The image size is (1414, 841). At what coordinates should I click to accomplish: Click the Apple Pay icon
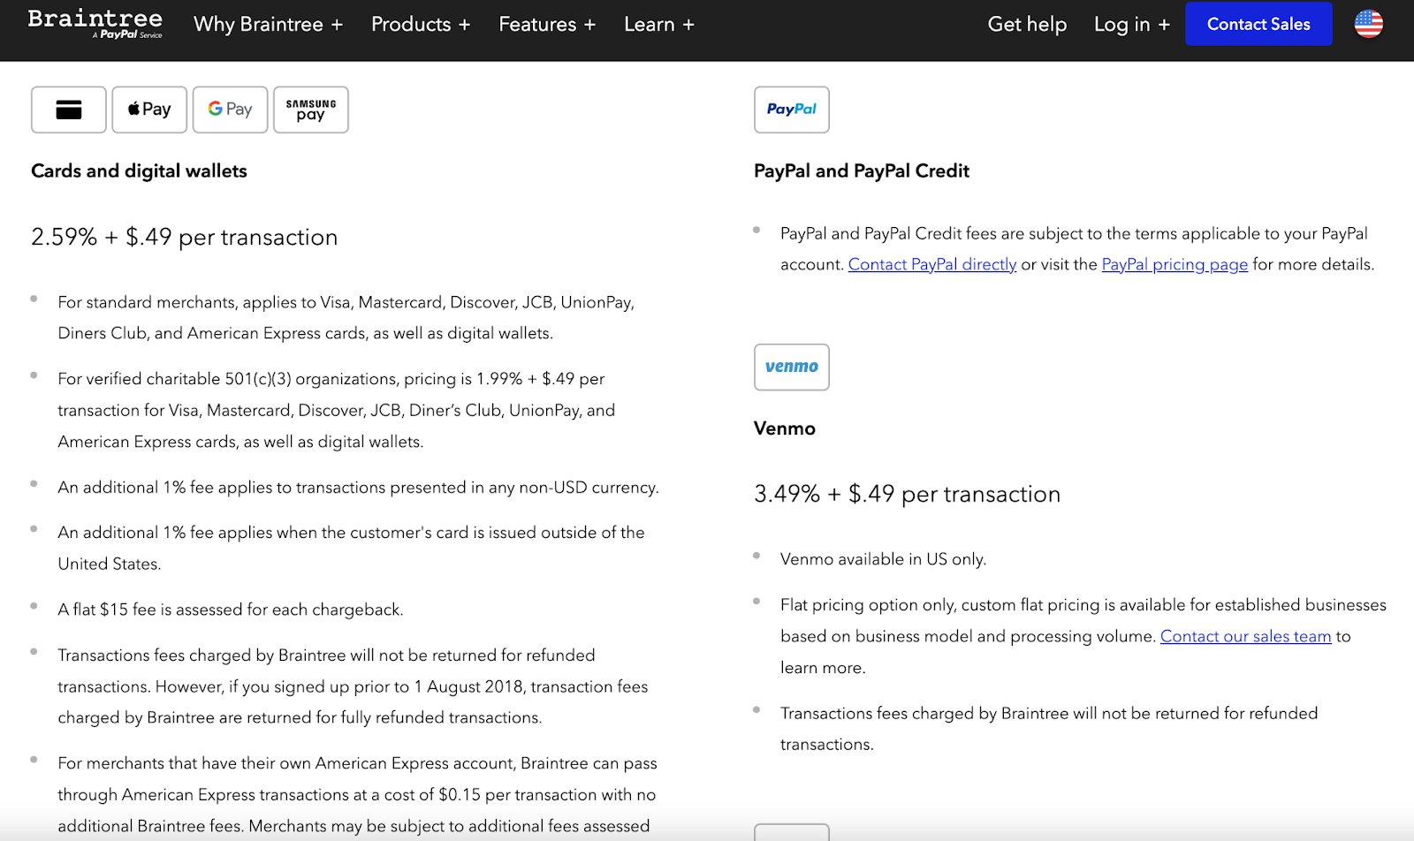149,110
